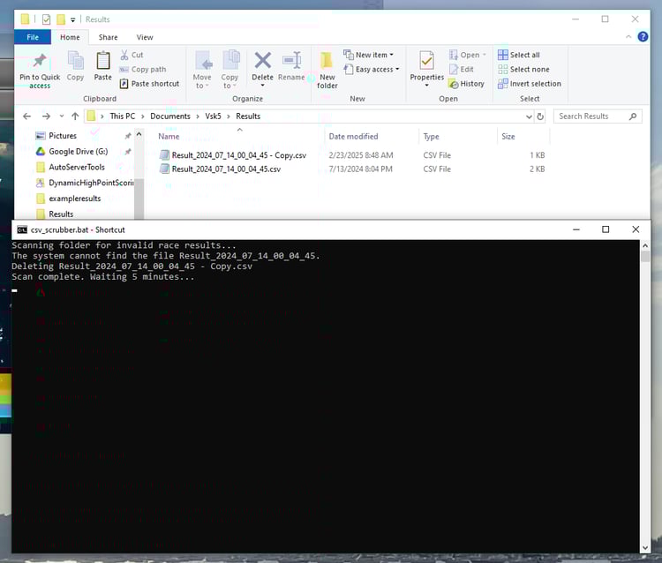Viewport: 662px width, 563px height.
Task: Maximize the csv_scrubber.bat console window
Action: pyautogui.click(x=606, y=229)
